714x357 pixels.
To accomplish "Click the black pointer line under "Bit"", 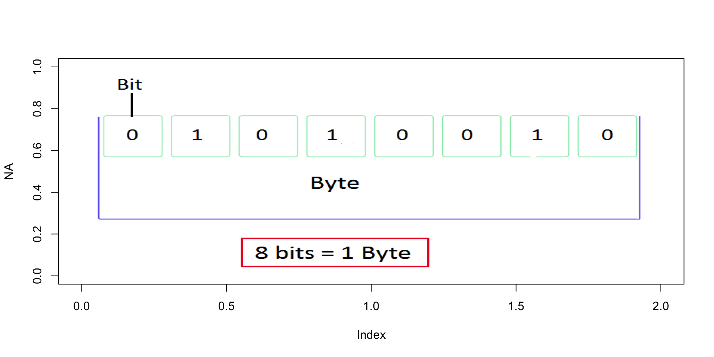I will tap(132, 104).
